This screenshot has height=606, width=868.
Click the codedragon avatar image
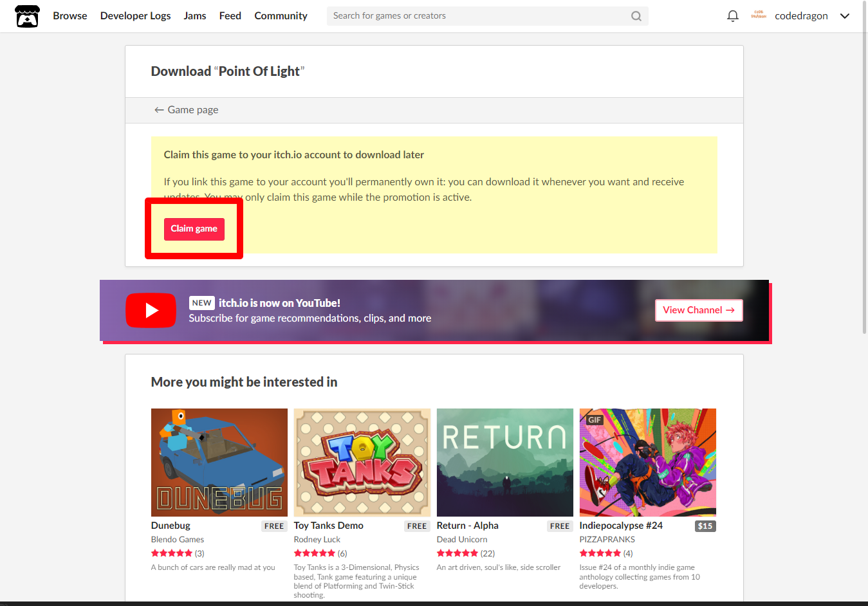click(x=759, y=15)
